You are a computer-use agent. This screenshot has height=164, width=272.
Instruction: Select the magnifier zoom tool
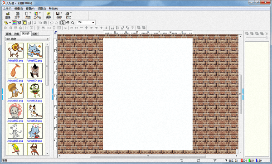click(x=73, y=23)
